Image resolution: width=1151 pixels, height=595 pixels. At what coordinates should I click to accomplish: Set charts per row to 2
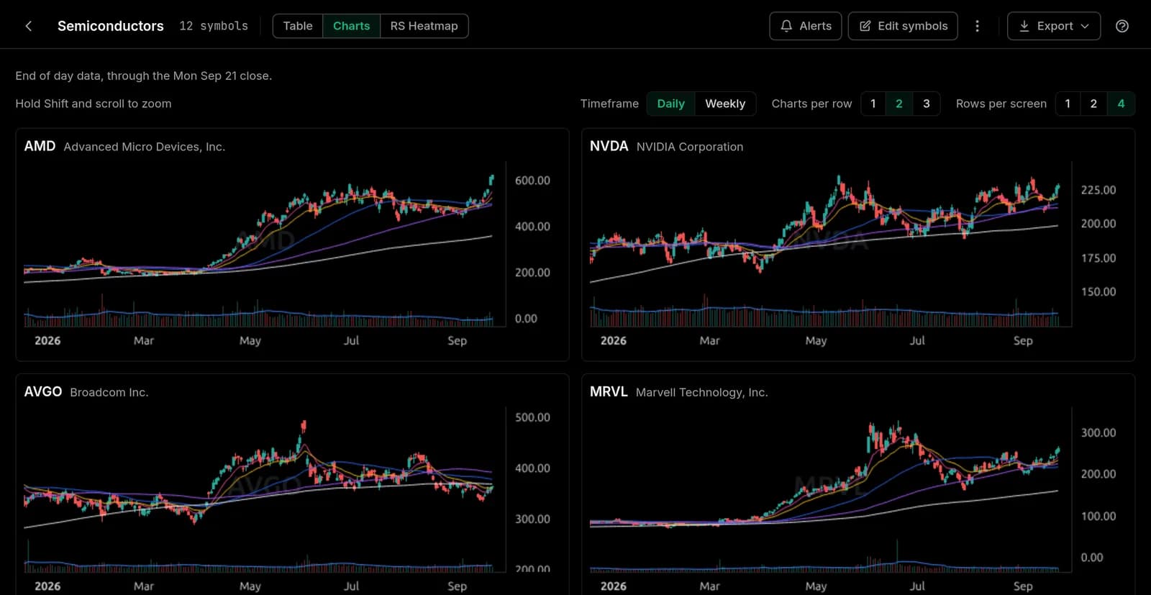(x=899, y=104)
